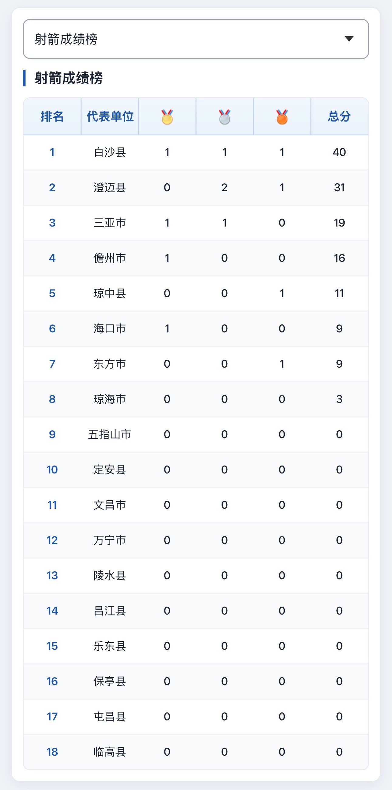
Task: Click rank number 4 for 儋州市
Action: pyautogui.click(x=52, y=258)
